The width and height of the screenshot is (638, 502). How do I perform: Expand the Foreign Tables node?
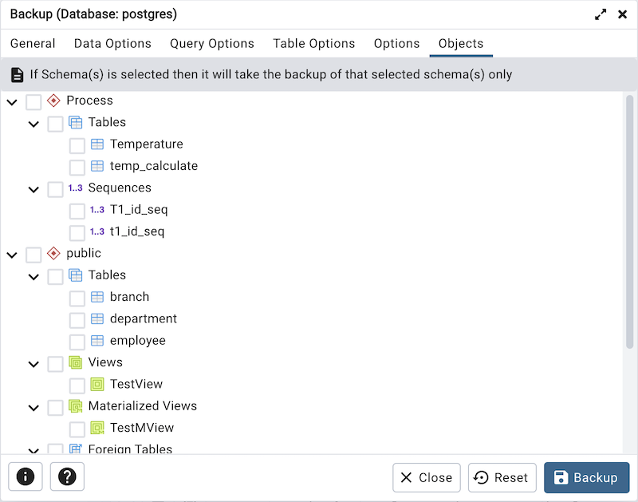point(33,449)
